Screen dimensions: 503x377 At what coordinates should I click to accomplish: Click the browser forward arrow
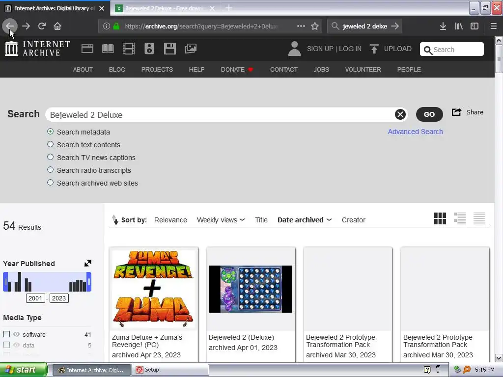[26, 26]
